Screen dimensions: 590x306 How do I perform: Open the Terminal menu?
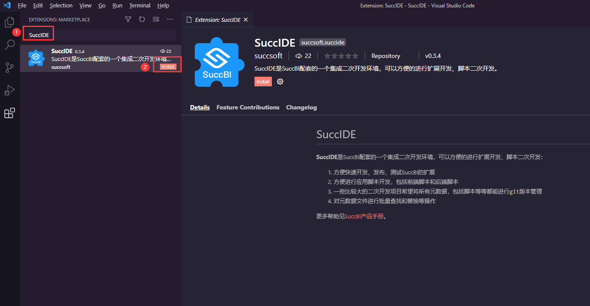(139, 6)
